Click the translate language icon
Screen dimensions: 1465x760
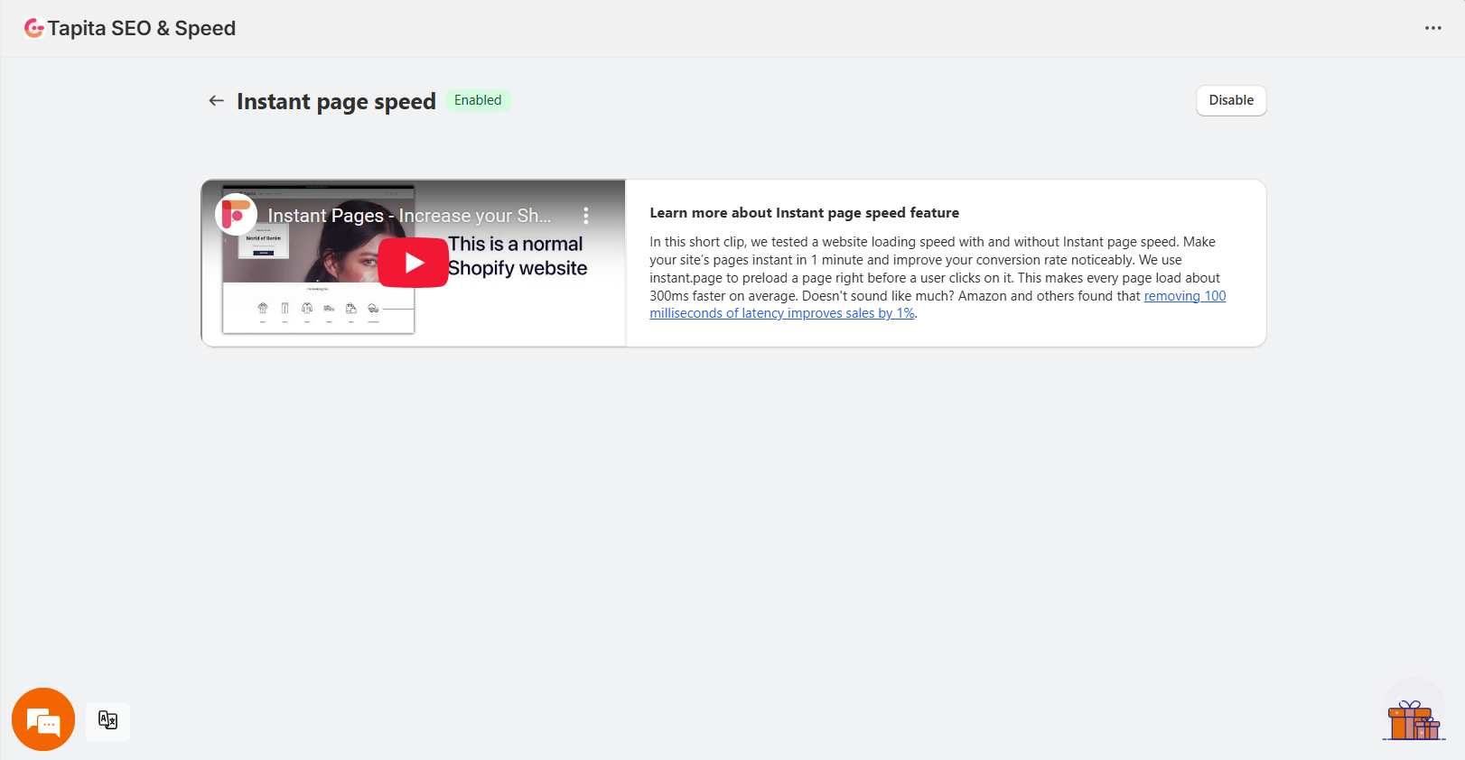[x=107, y=720]
